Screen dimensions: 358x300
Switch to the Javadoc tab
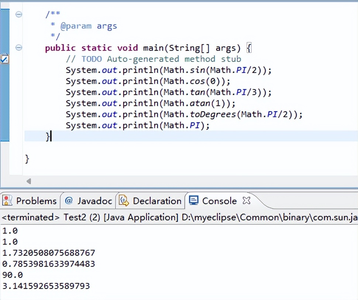pos(89,201)
